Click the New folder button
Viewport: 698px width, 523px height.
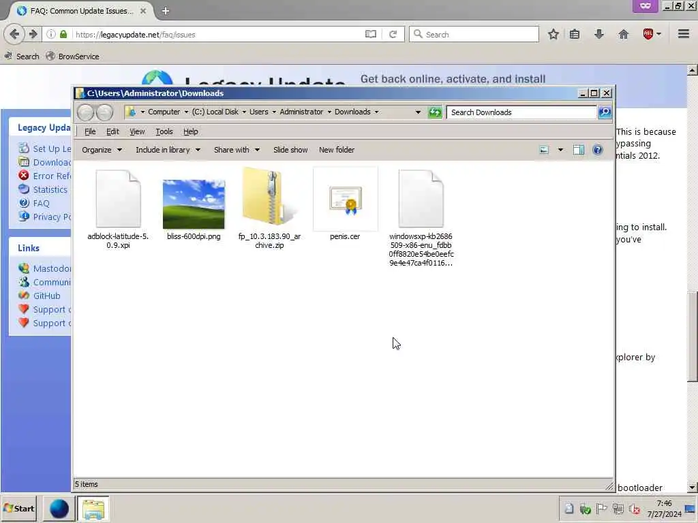tap(337, 150)
